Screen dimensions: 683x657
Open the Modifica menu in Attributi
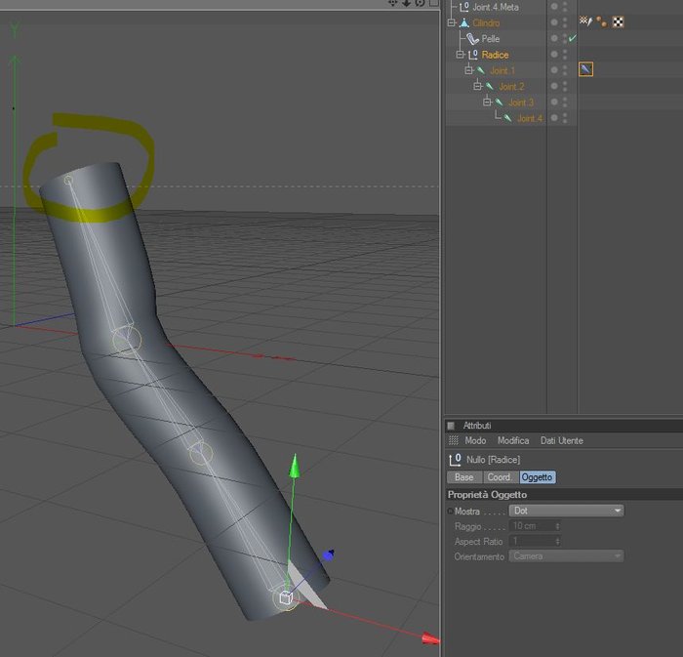pos(513,440)
